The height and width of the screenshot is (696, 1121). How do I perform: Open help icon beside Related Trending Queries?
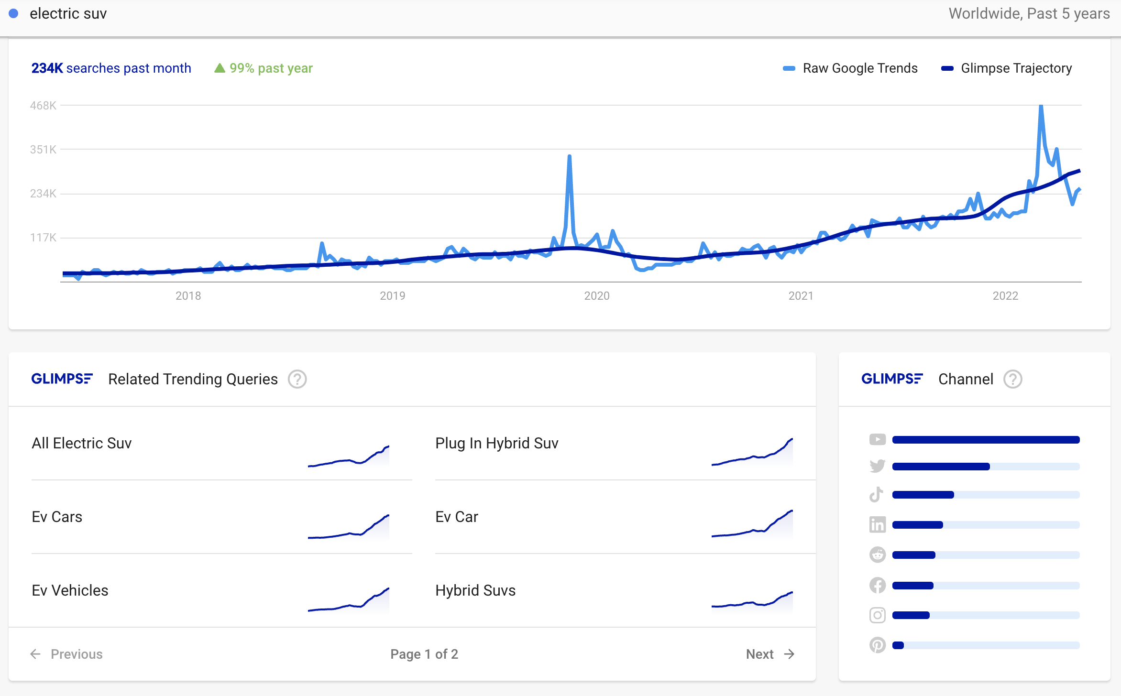[297, 379]
